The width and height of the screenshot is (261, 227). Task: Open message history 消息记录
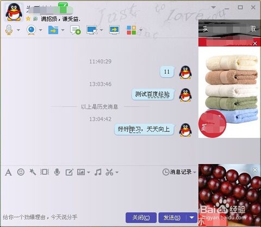(x=177, y=172)
